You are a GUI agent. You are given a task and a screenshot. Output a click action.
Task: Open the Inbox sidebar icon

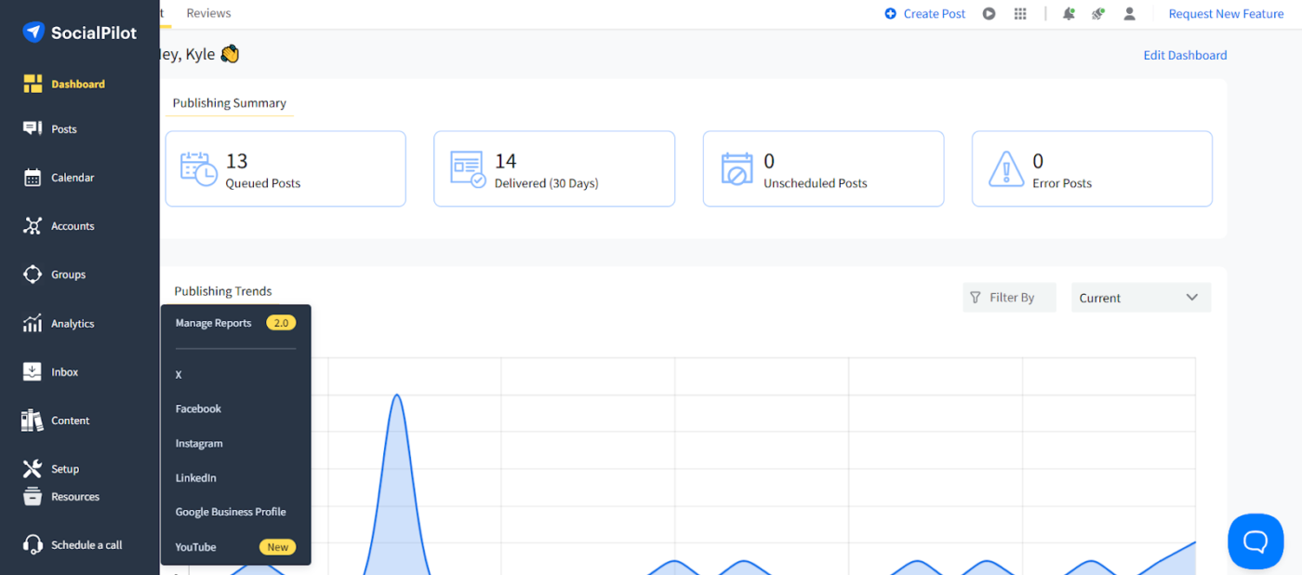(x=33, y=372)
